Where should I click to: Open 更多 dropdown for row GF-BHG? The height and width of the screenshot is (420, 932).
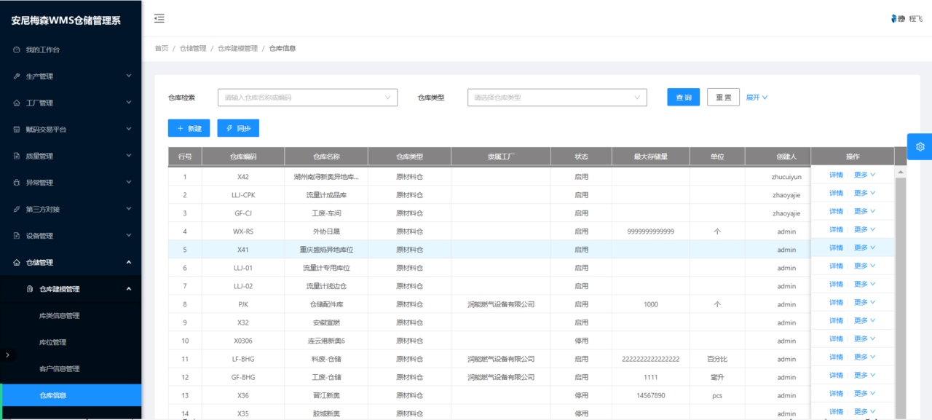point(864,375)
